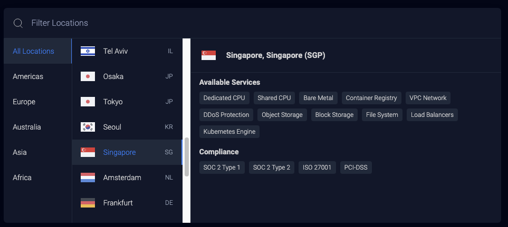This screenshot has width=508, height=227.
Task: Click the Object Storage tag
Action: [282, 115]
